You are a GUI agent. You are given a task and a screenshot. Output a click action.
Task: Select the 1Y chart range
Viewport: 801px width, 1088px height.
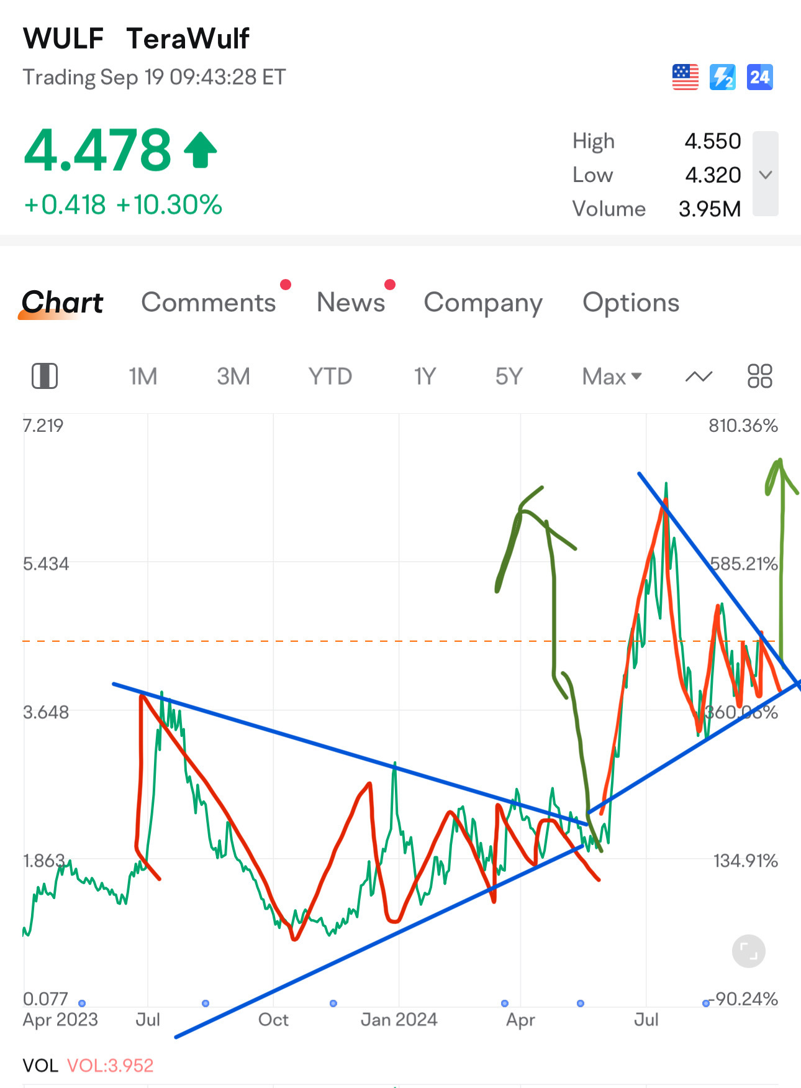click(425, 377)
